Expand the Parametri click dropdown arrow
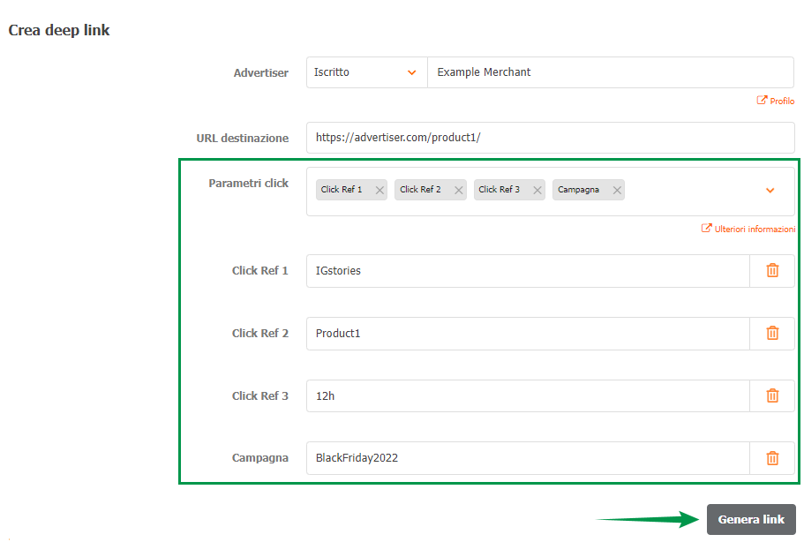Screen dimensions: 804x542 (x=770, y=191)
